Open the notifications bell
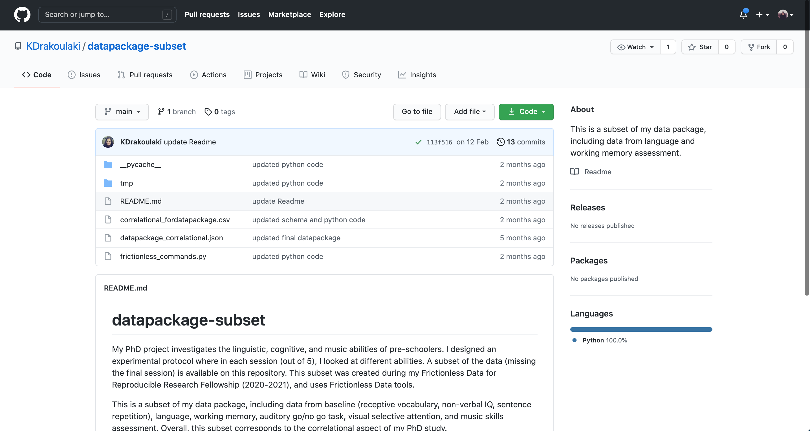The image size is (810, 431). pyautogui.click(x=743, y=14)
